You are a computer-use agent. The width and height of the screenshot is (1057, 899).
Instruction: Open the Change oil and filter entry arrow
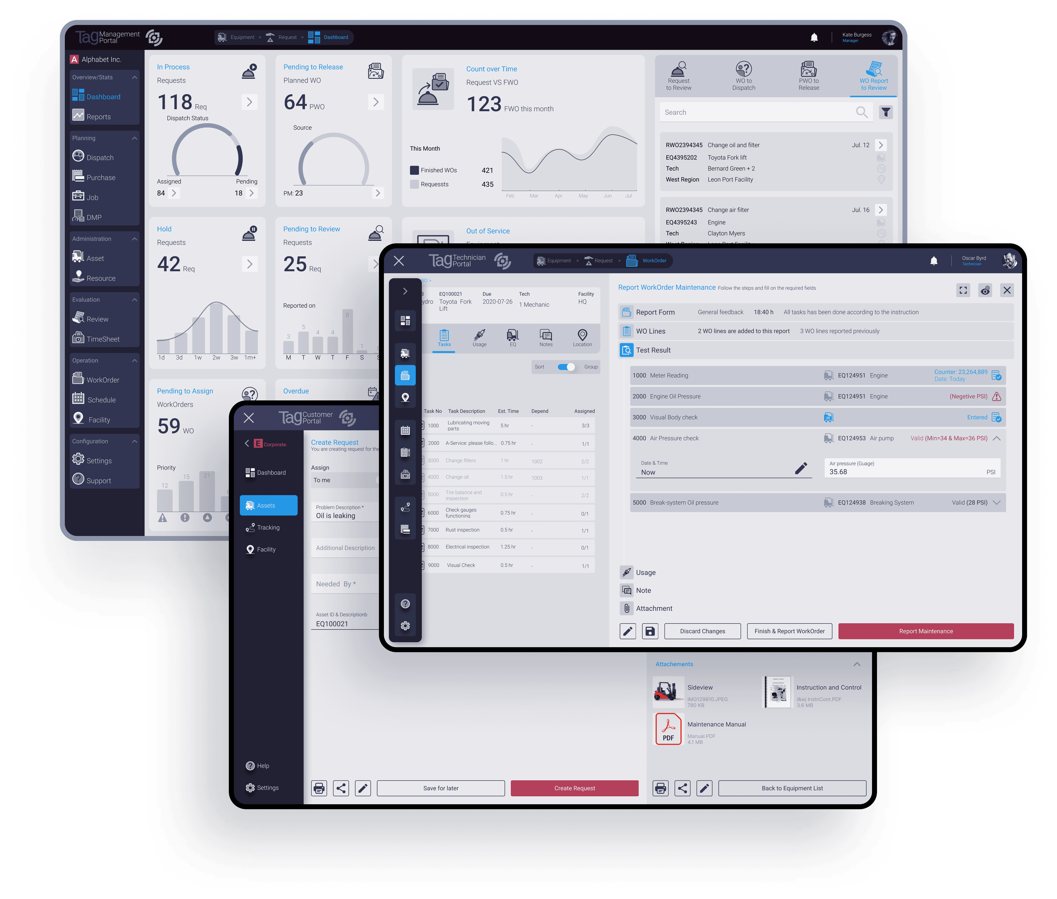880,145
